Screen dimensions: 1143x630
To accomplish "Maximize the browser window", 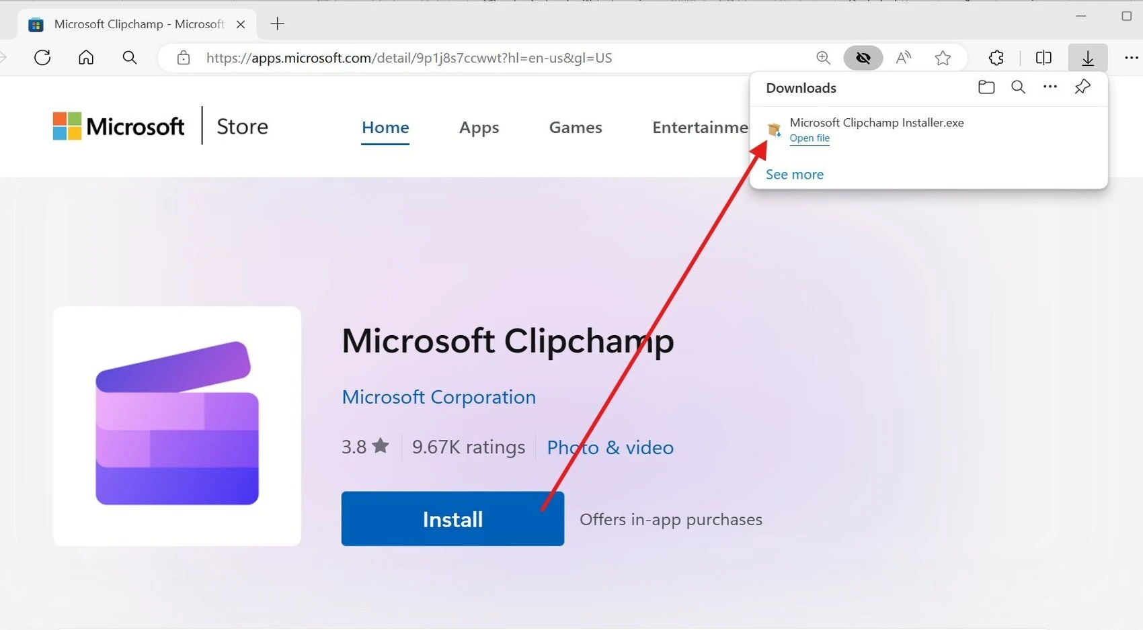I will pos(1127,16).
